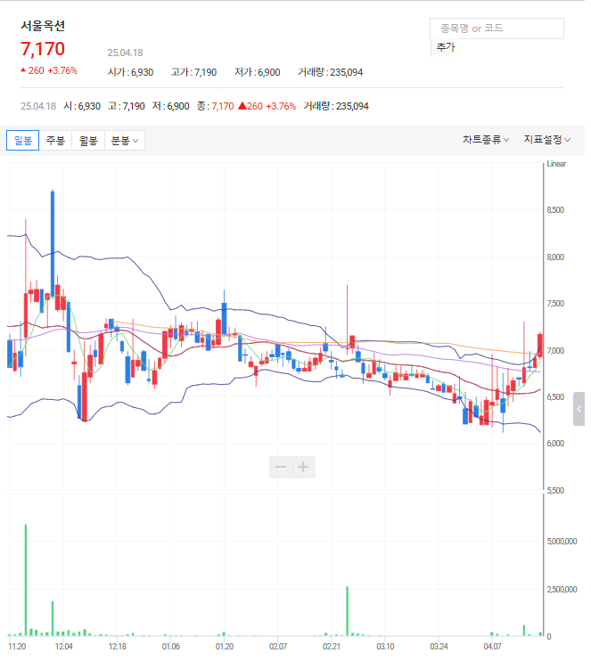Click the tall blue candle near 12.04
This screenshot has width=591, height=661.
[53, 243]
